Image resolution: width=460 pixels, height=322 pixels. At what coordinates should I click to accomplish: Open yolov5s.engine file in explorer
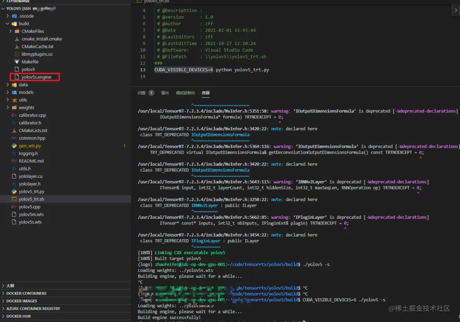(36, 77)
